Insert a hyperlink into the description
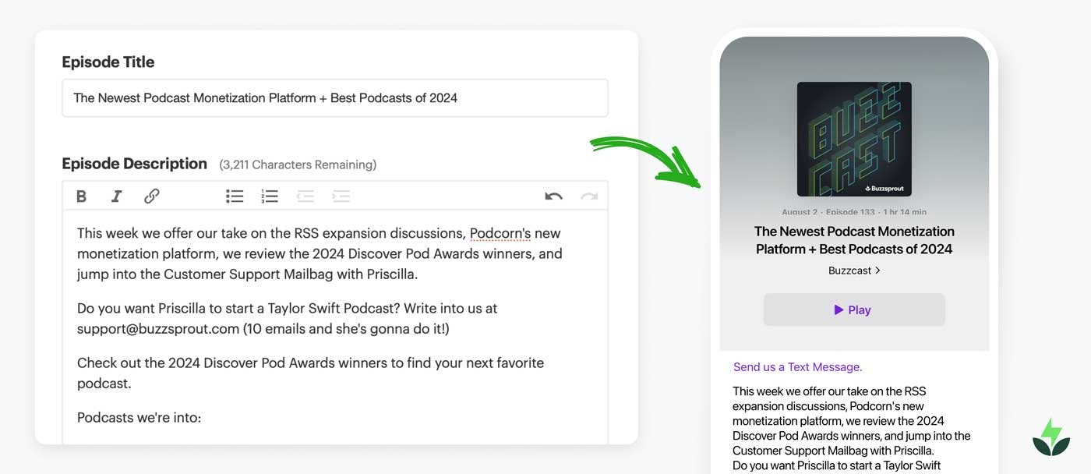Image resolution: width=1091 pixels, height=474 pixels. click(x=151, y=196)
